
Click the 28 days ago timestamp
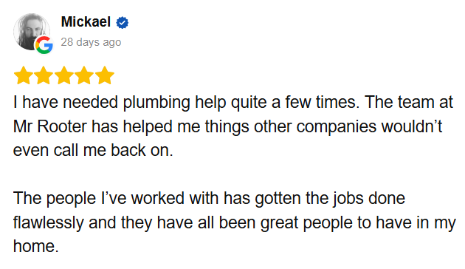click(x=91, y=42)
